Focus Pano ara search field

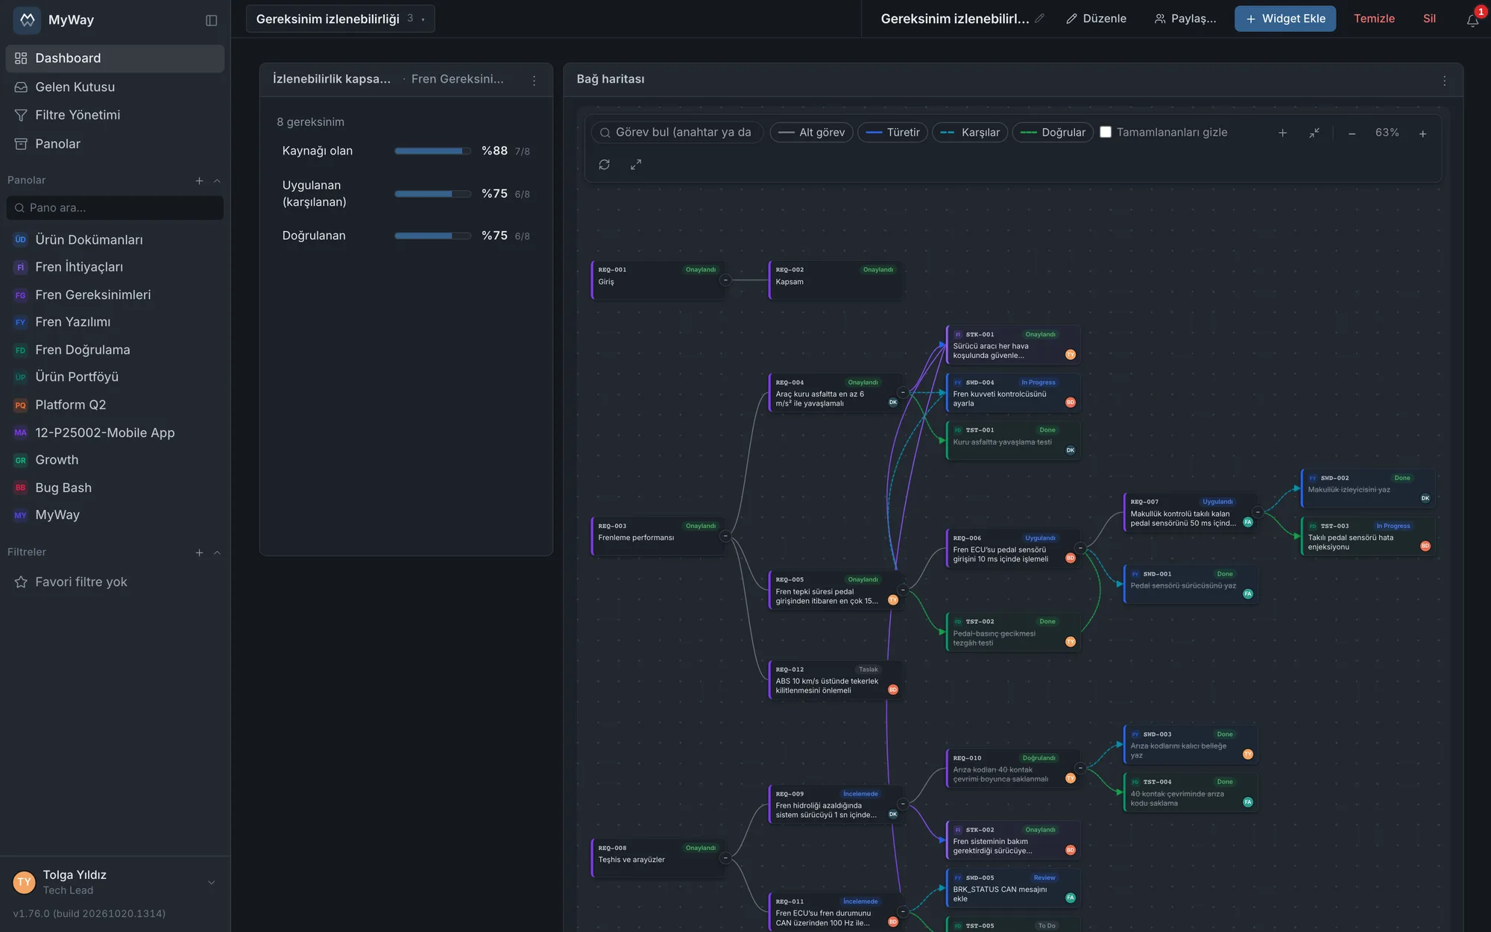pos(115,208)
